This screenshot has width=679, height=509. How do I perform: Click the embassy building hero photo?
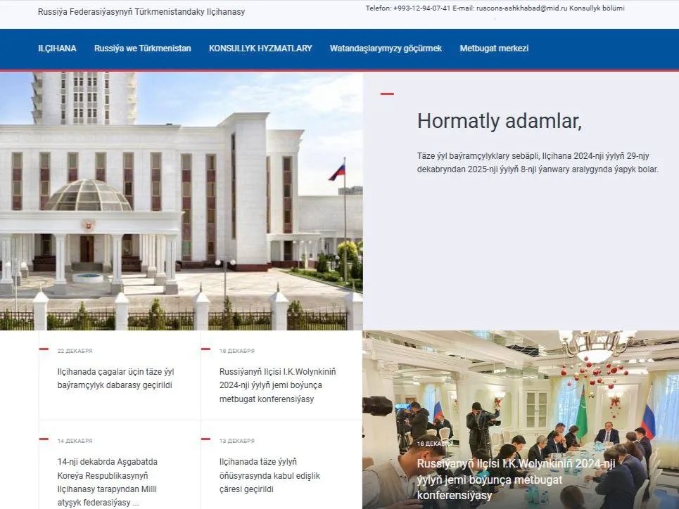point(181,200)
